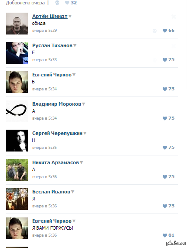Viewport: 188px width, 248px height.
Task: Delete Артём Шмидт's comment with the X
Action: click(x=174, y=17)
